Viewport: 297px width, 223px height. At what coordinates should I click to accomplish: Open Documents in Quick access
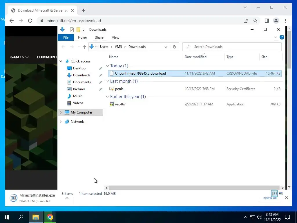[82, 82]
